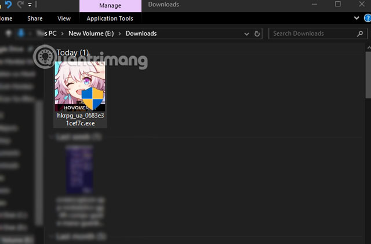The width and height of the screenshot is (371, 244).
Task: Click the 'Downloads' breadcrumb in address bar
Action: point(141,34)
